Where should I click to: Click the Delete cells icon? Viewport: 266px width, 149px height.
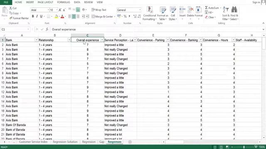point(190,10)
